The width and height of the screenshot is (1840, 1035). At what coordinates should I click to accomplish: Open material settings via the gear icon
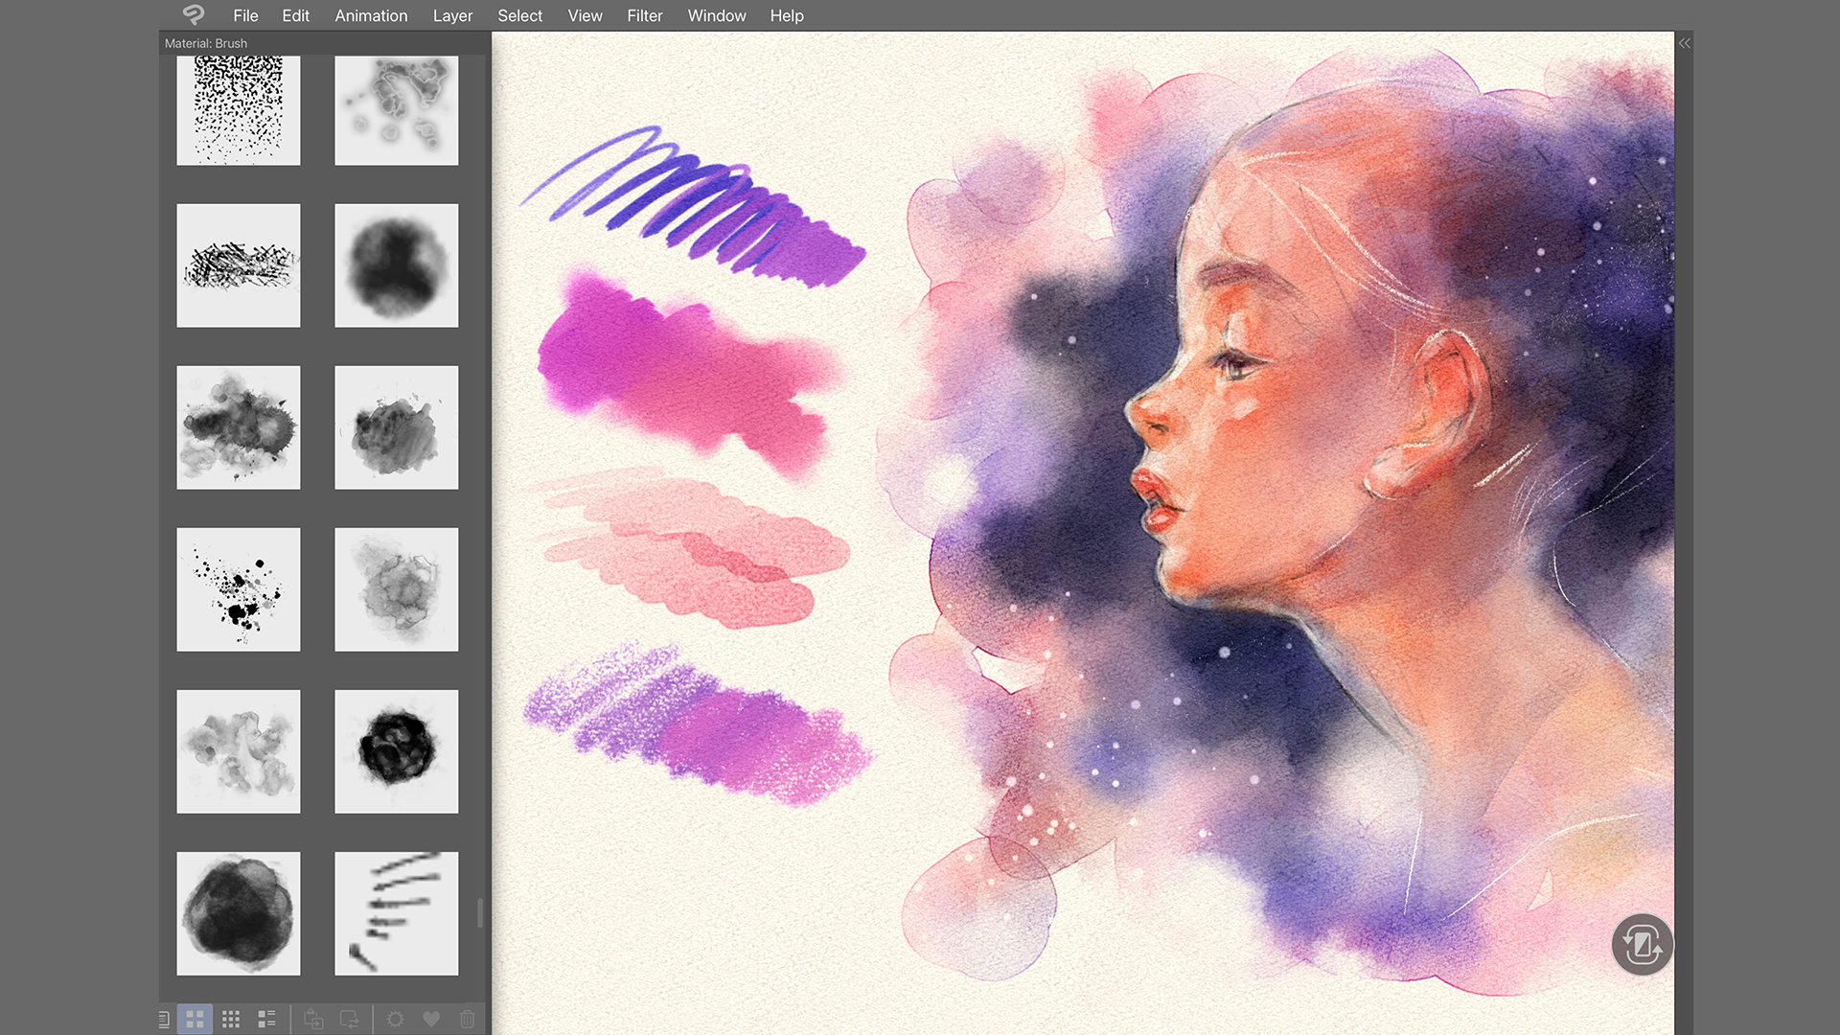coord(396,1019)
